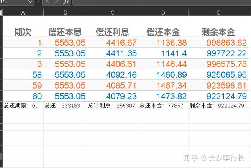Select column C header
The image size is (251, 168).
113,13
